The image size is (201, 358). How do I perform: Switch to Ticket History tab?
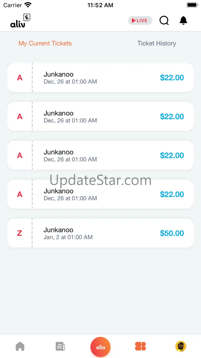click(157, 43)
